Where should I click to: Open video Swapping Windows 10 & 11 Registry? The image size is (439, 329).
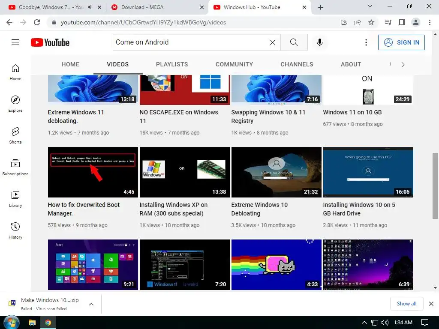[268, 117]
